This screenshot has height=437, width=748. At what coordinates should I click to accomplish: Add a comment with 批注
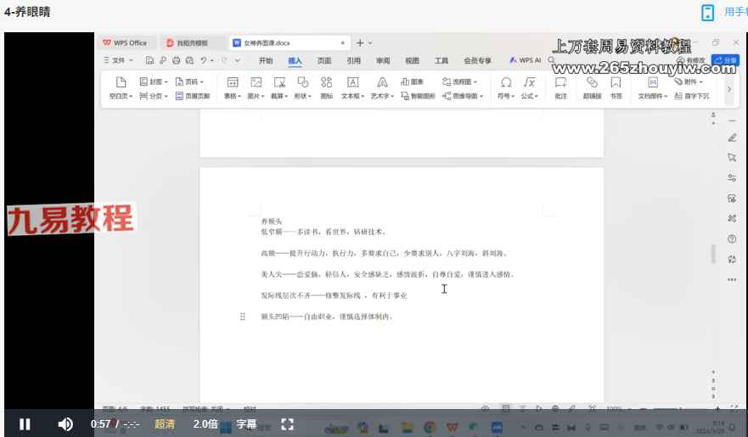pyautogui.click(x=560, y=88)
